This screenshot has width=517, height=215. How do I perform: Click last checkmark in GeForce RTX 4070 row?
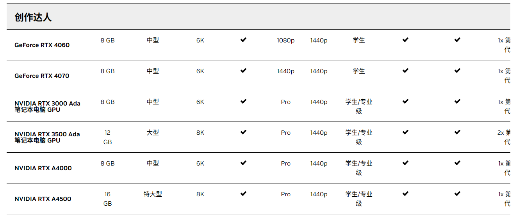457,70
